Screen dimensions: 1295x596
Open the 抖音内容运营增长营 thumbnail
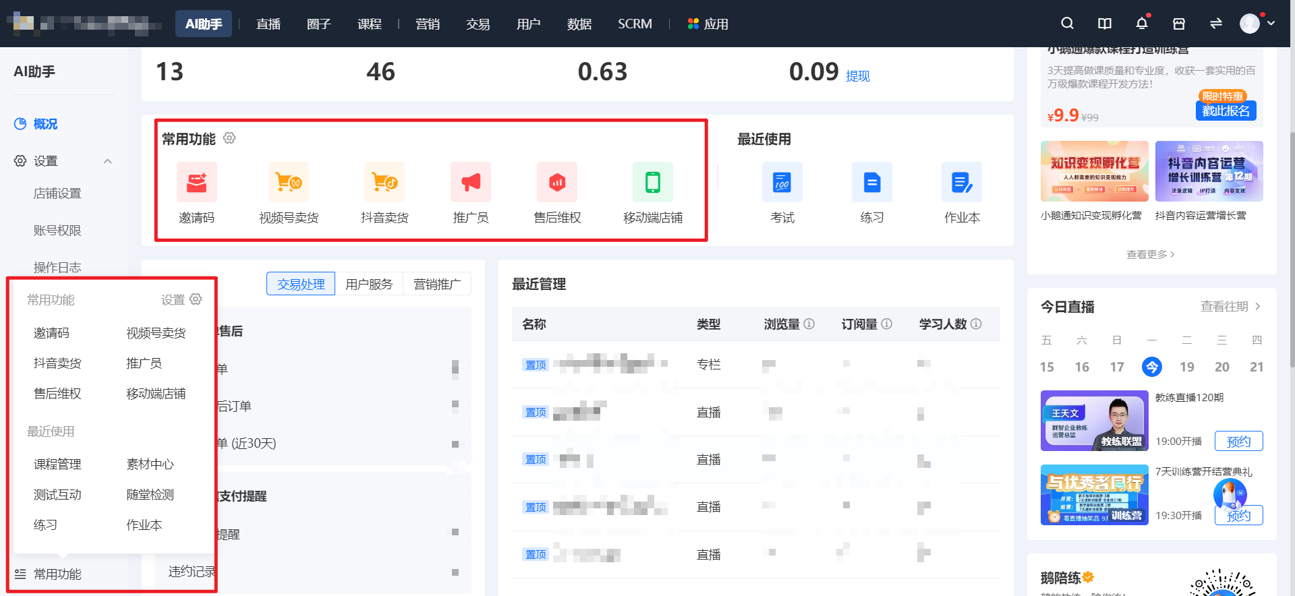tap(1209, 171)
